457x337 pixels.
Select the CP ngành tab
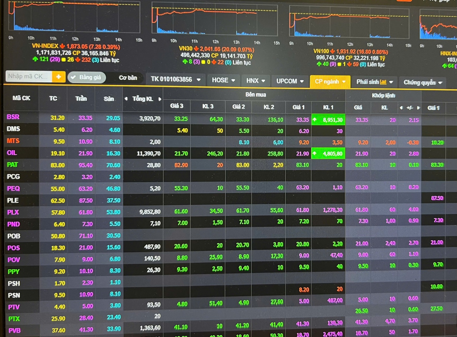[x=329, y=82]
